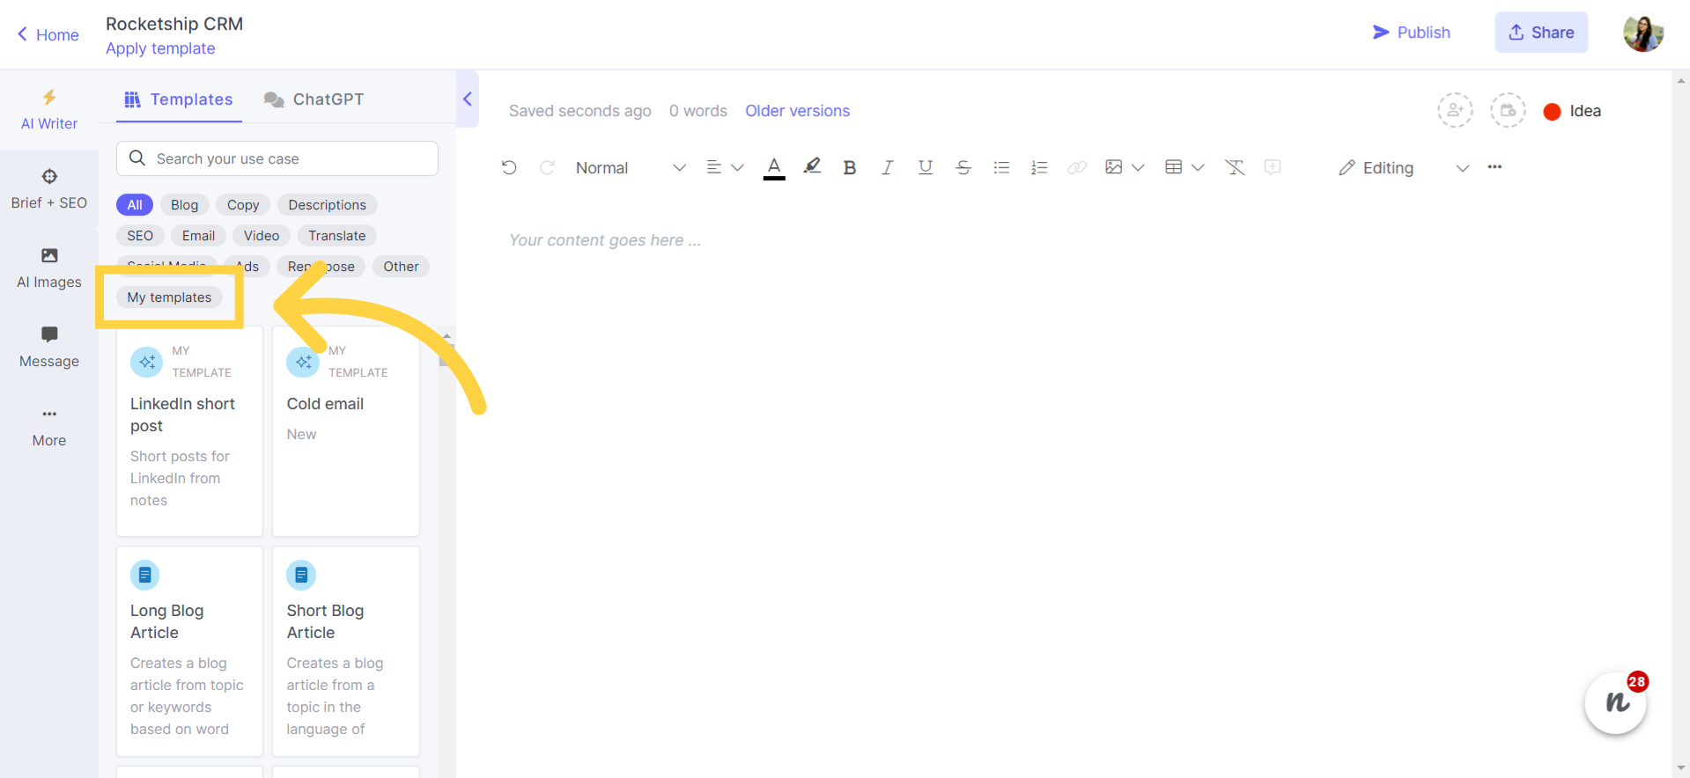Click the Rocketship CRM document title
This screenshot has width=1690, height=778.
pos(174,24)
